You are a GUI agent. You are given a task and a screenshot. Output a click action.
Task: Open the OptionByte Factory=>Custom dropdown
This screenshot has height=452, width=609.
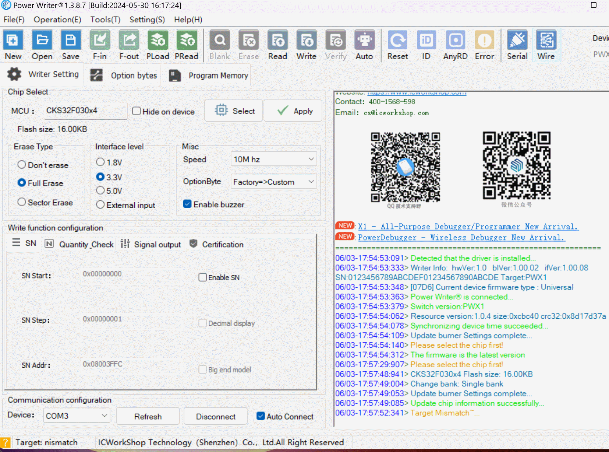pos(273,182)
